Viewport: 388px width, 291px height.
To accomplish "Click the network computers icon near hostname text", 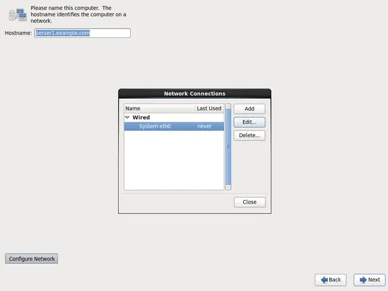I will pos(18,15).
